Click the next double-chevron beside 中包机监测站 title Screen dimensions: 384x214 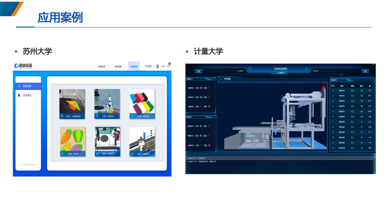point(306,68)
